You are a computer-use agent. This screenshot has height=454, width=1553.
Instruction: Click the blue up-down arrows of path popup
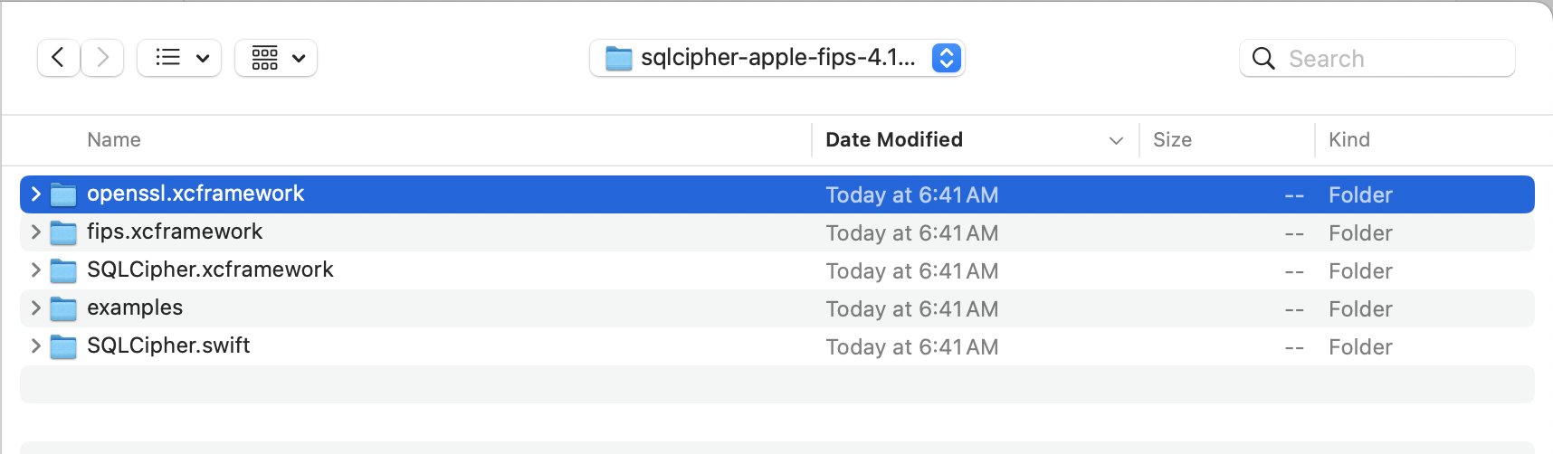946,58
